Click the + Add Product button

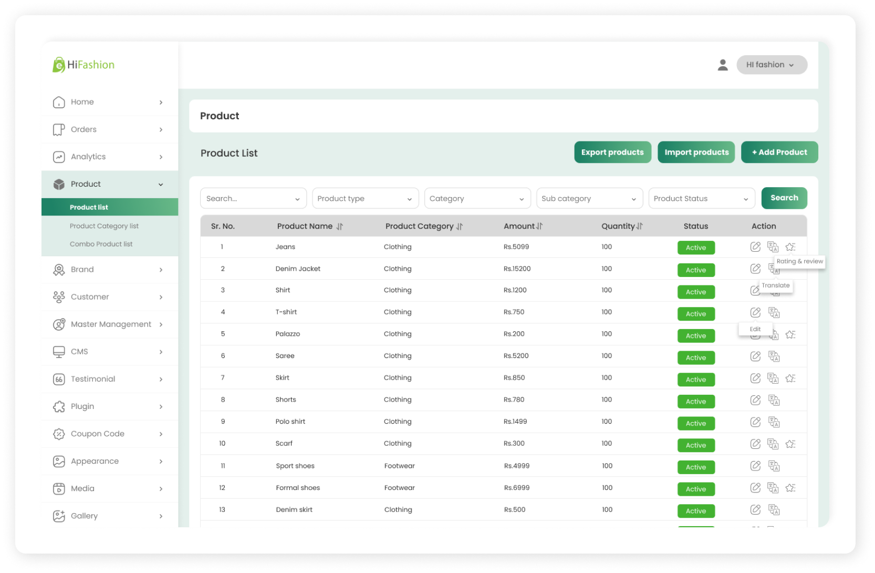coord(779,152)
